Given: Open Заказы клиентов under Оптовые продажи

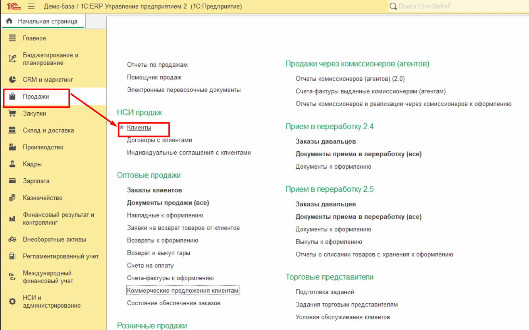Looking at the screenshot, I should click(154, 190).
